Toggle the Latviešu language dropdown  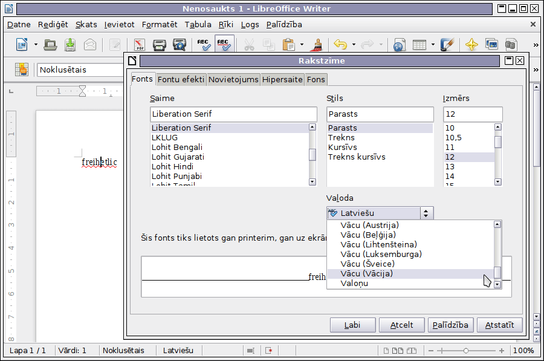click(380, 213)
